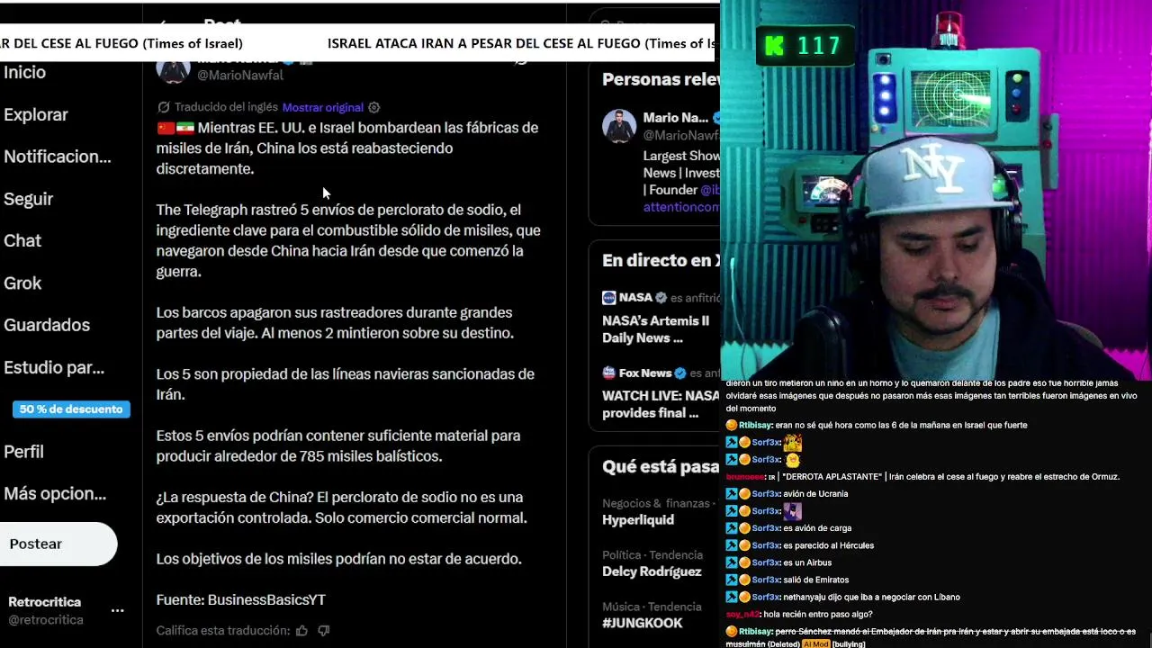Open the @ib link in Mario's bio
The image size is (1152, 648).
710,190
